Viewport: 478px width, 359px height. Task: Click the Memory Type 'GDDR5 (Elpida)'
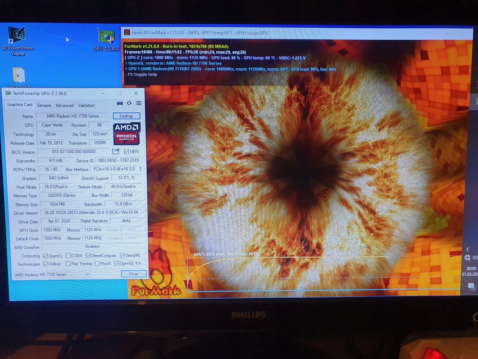pos(62,195)
